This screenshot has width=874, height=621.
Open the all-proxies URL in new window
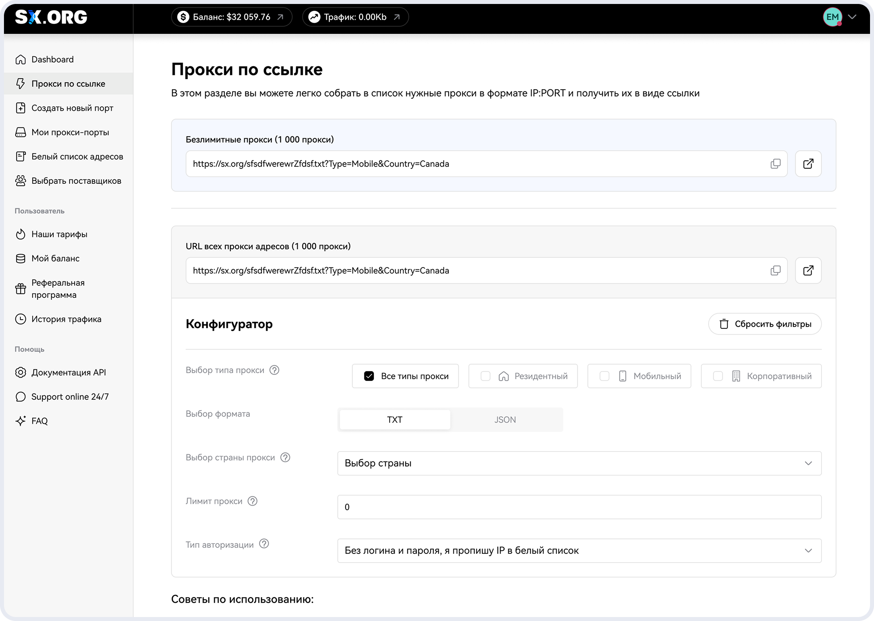808,270
